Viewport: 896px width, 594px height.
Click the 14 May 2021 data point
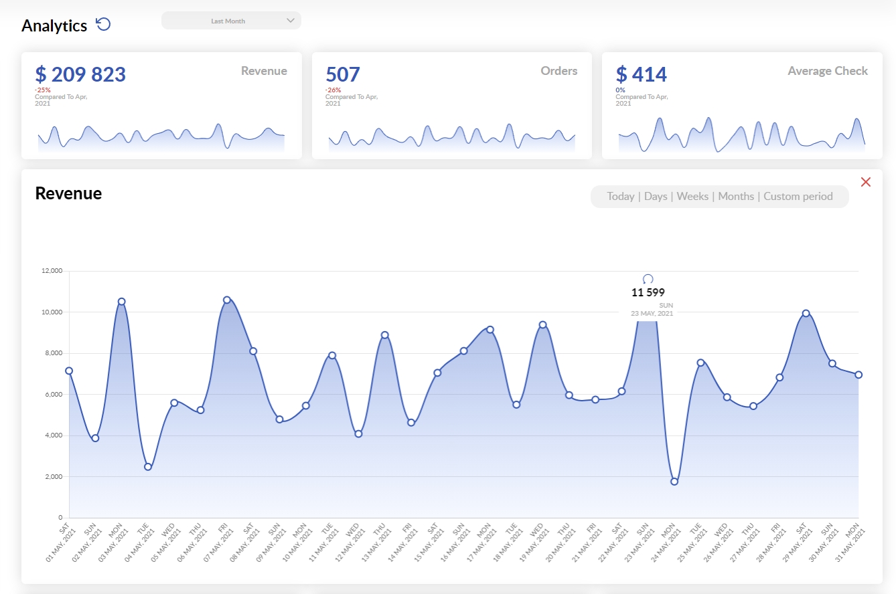[x=411, y=423]
